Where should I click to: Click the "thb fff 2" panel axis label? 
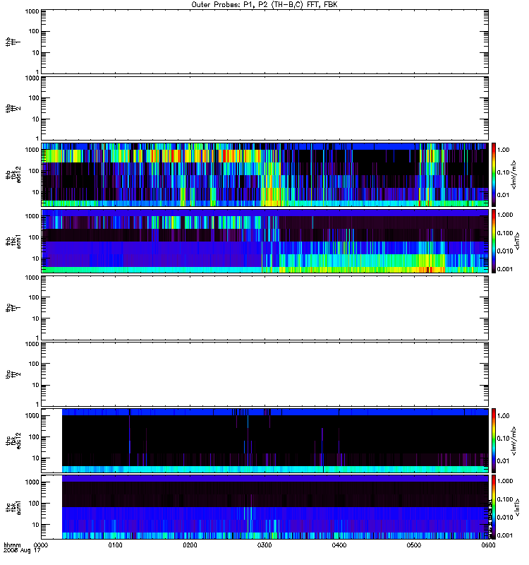[x=13, y=109]
